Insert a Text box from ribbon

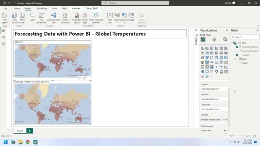tap(110, 18)
